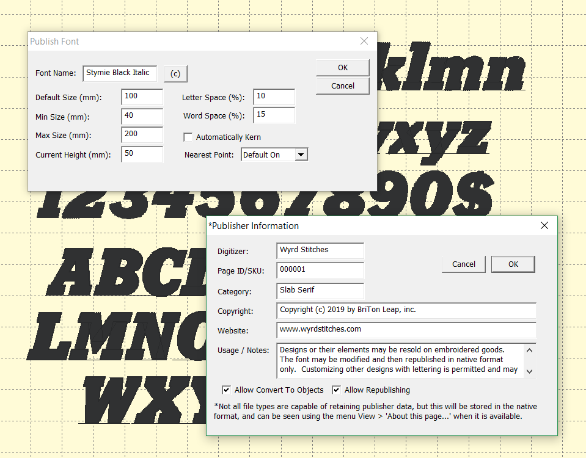The image size is (586, 458).
Task: Click the Digitizer field showing Wyrd Stitches
Action: click(320, 250)
